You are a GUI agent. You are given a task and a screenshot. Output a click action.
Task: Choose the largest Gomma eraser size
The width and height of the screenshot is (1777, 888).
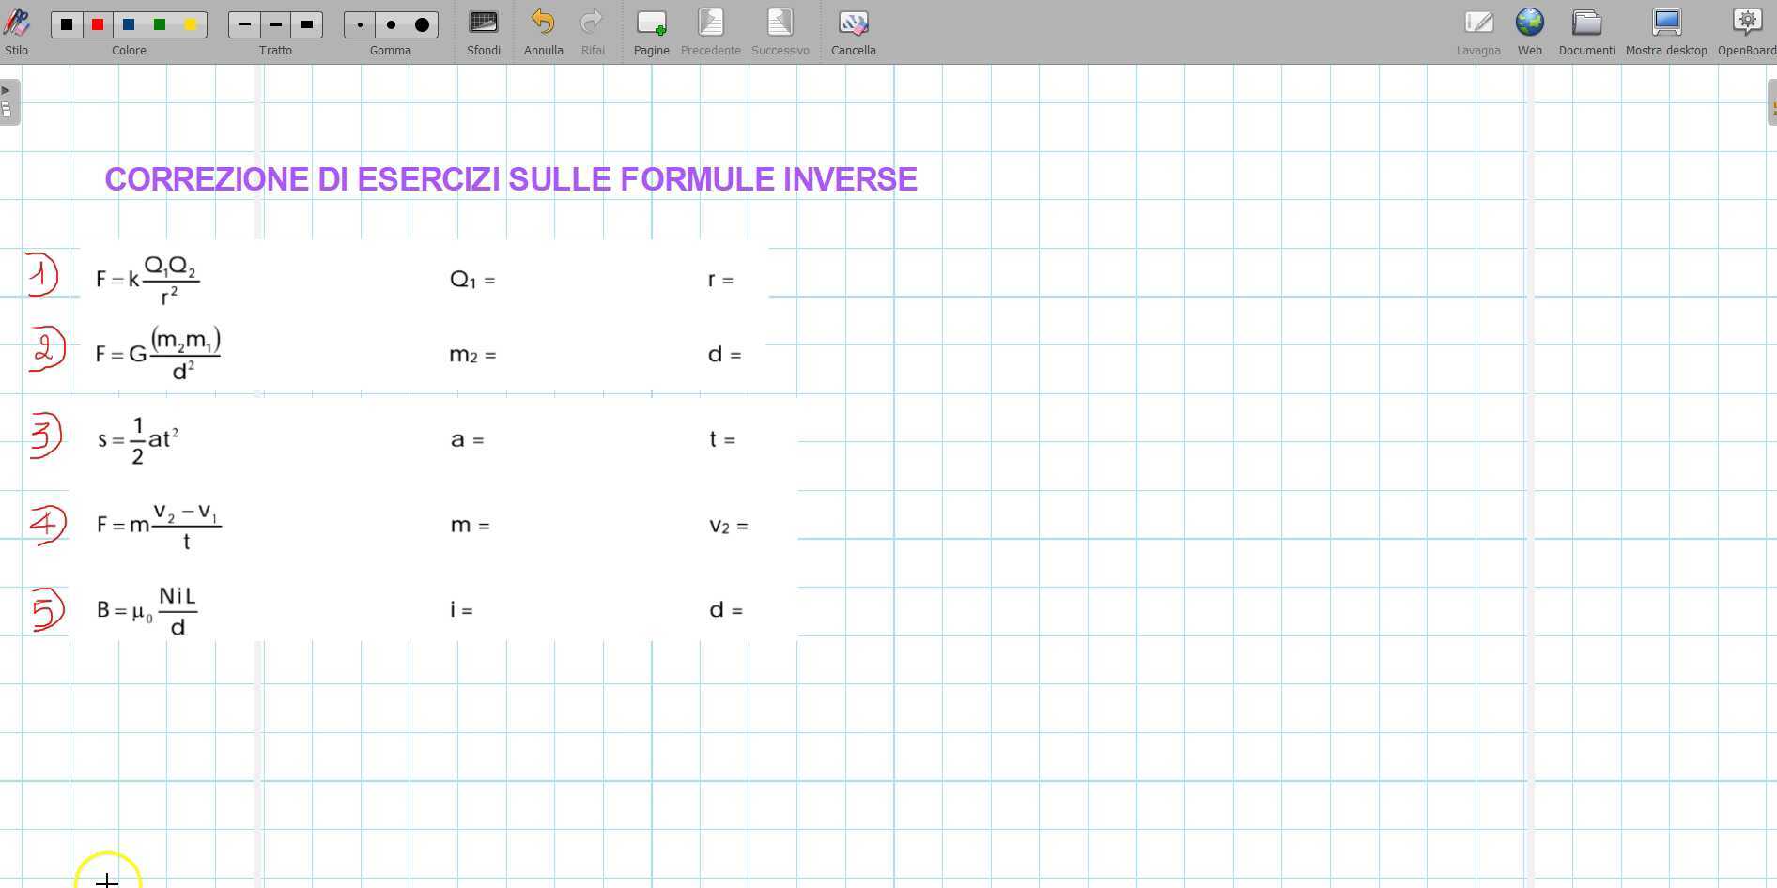coord(422,24)
